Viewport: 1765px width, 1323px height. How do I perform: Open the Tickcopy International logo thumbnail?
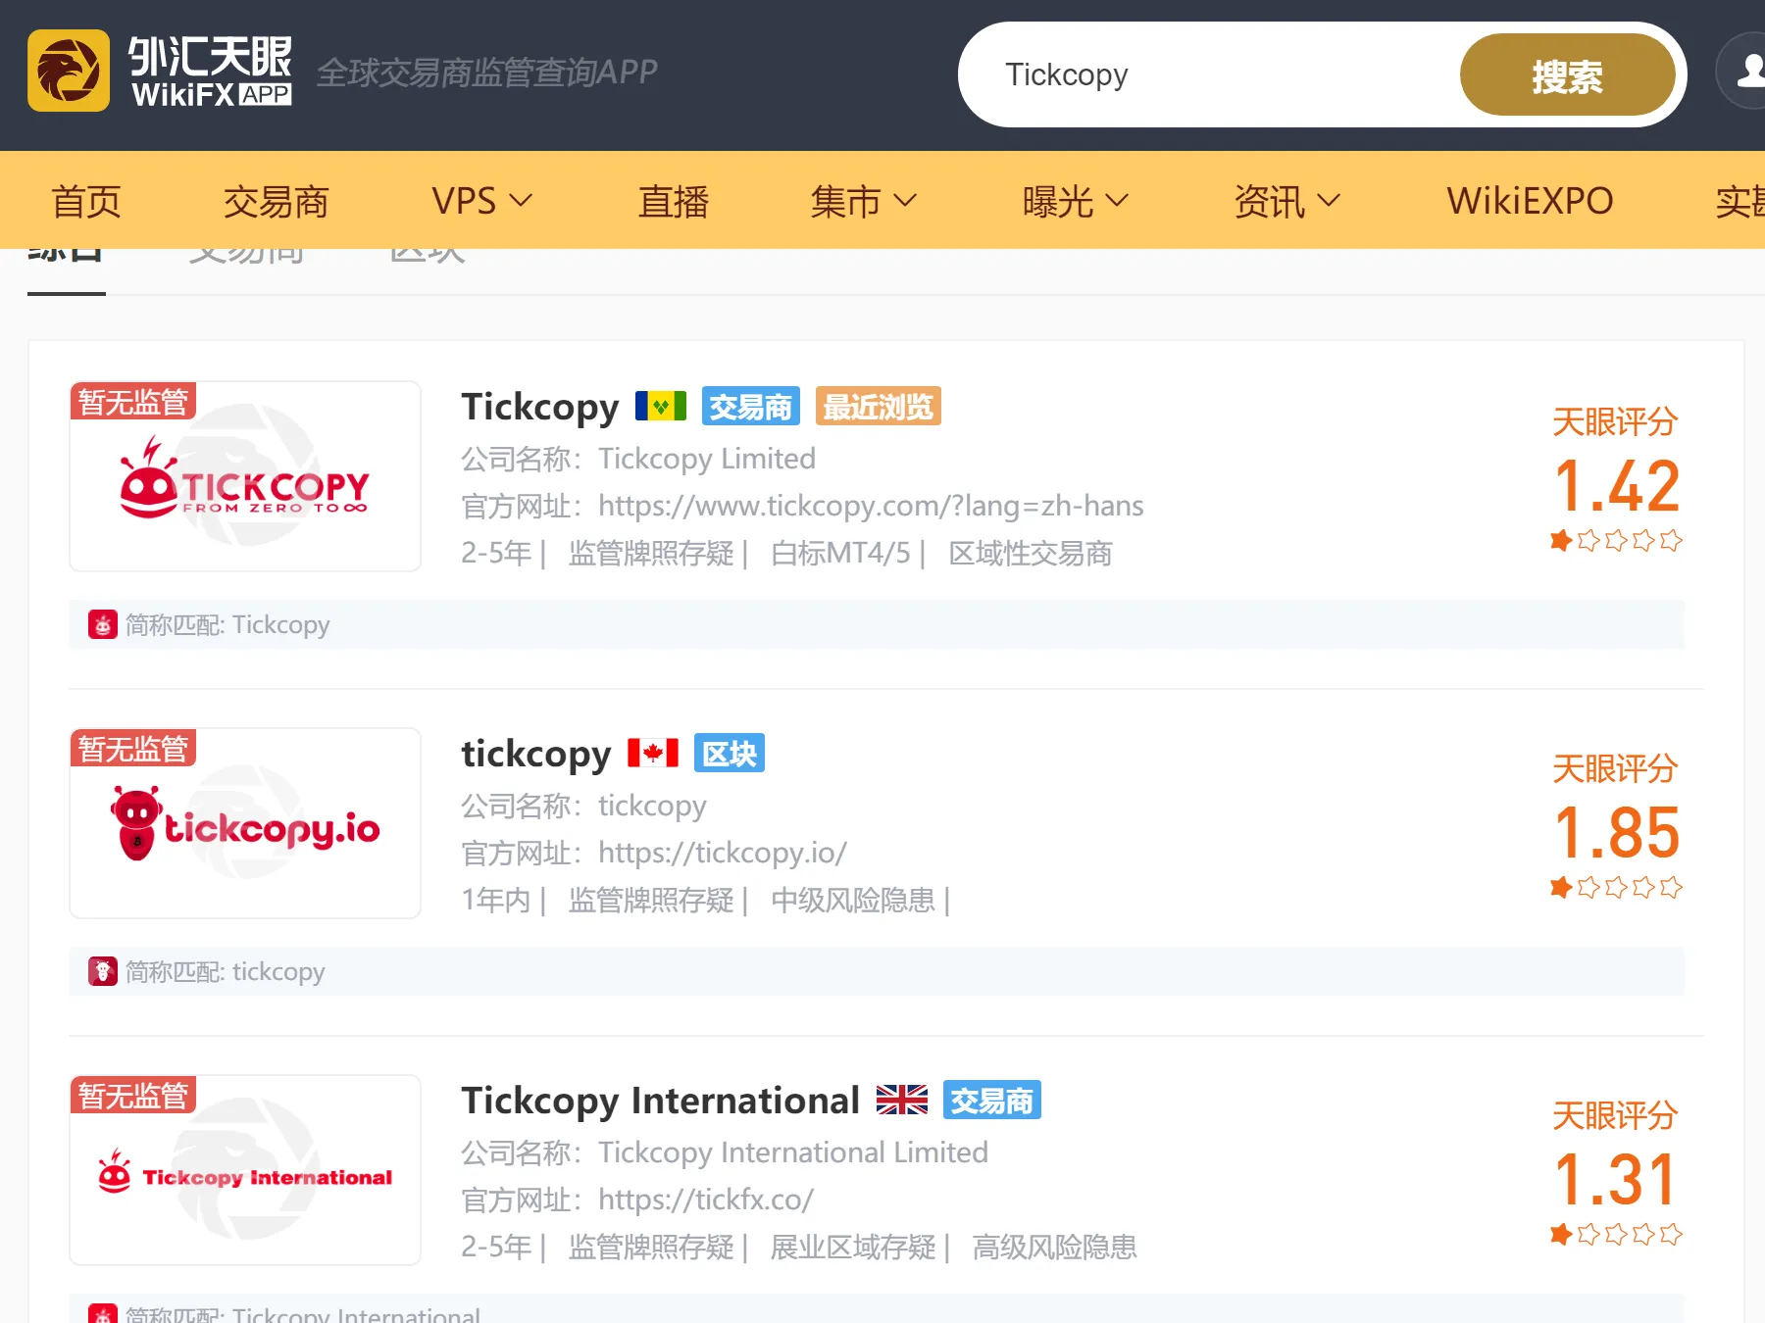pyautogui.click(x=245, y=1170)
